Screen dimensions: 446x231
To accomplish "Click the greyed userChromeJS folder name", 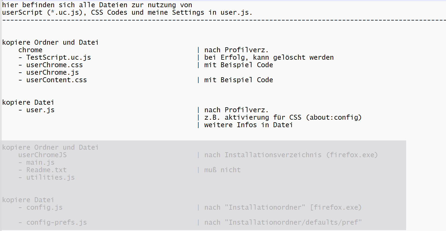I will [x=42, y=155].
